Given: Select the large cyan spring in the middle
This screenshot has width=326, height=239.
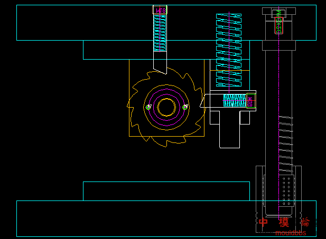Looking at the screenshot, I should tap(229, 50).
